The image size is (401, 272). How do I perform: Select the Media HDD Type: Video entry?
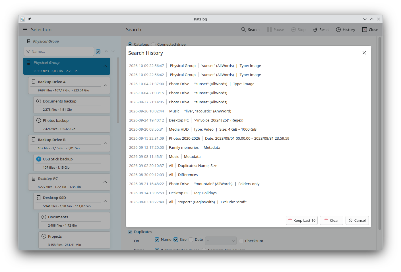click(x=249, y=129)
